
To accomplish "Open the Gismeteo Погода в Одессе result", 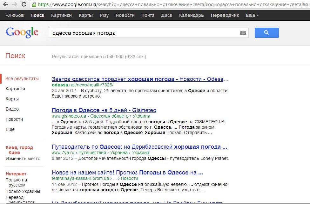I will coord(104,110).
